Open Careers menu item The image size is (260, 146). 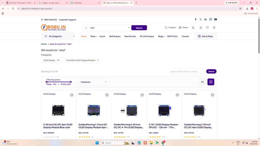(x=185, y=36)
